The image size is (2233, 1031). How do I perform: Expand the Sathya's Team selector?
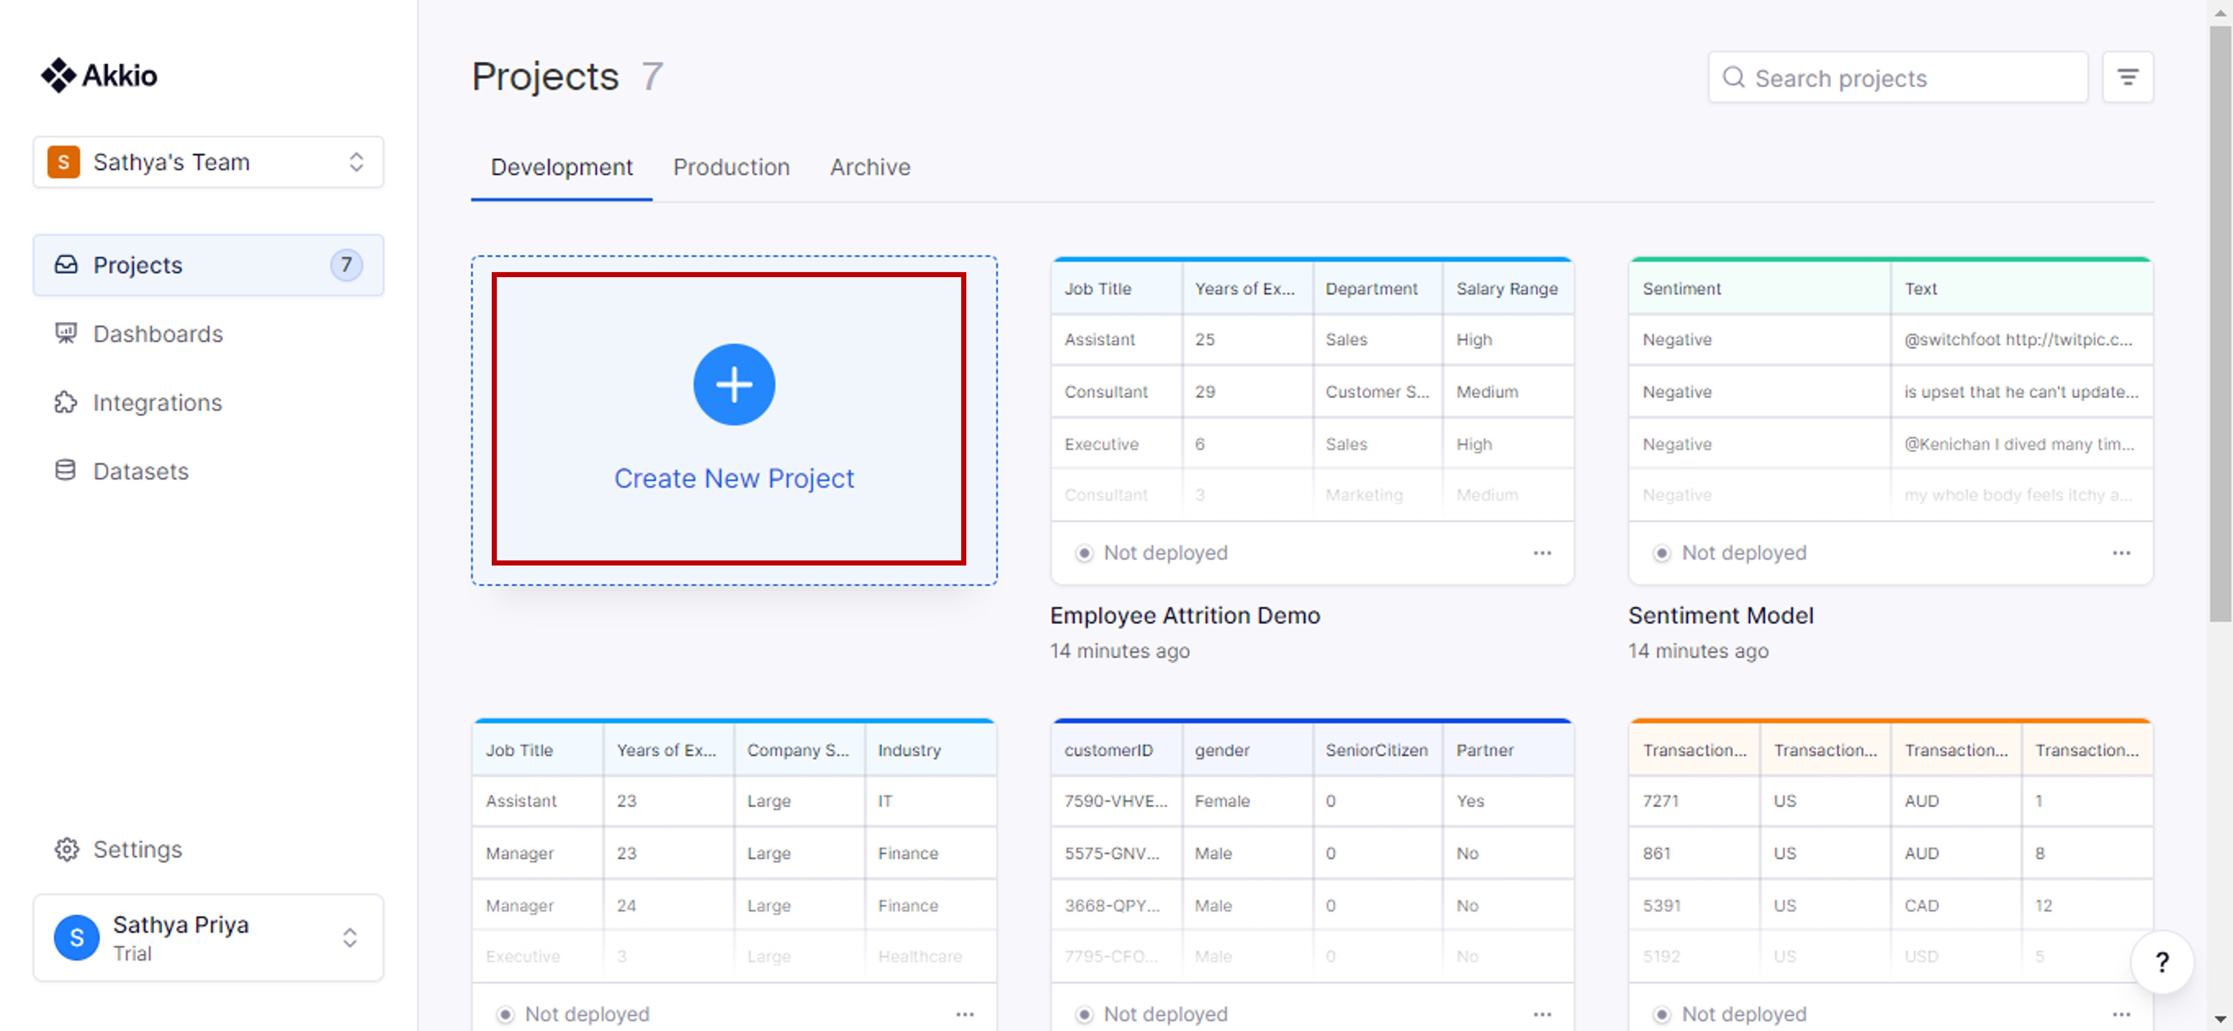[208, 162]
